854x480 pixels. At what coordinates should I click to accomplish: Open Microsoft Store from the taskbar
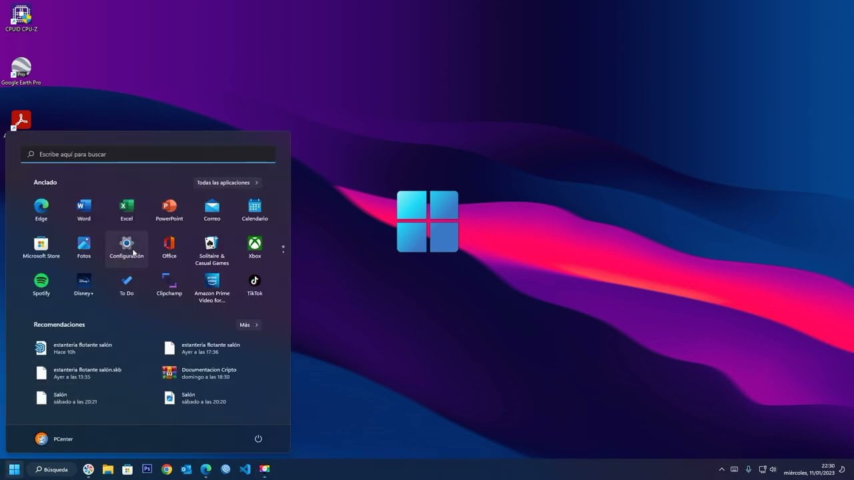[x=127, y=469]
